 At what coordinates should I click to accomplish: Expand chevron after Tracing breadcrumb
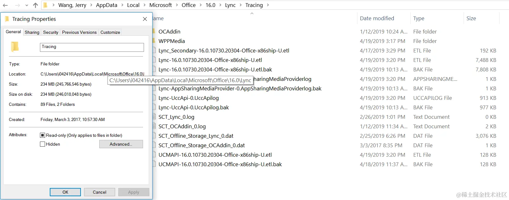pyautogui.click(x=268, y=5)
